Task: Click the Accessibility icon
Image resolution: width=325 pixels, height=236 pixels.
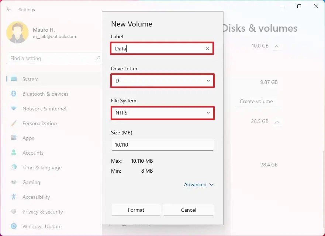Action: [x=13, y=197]
